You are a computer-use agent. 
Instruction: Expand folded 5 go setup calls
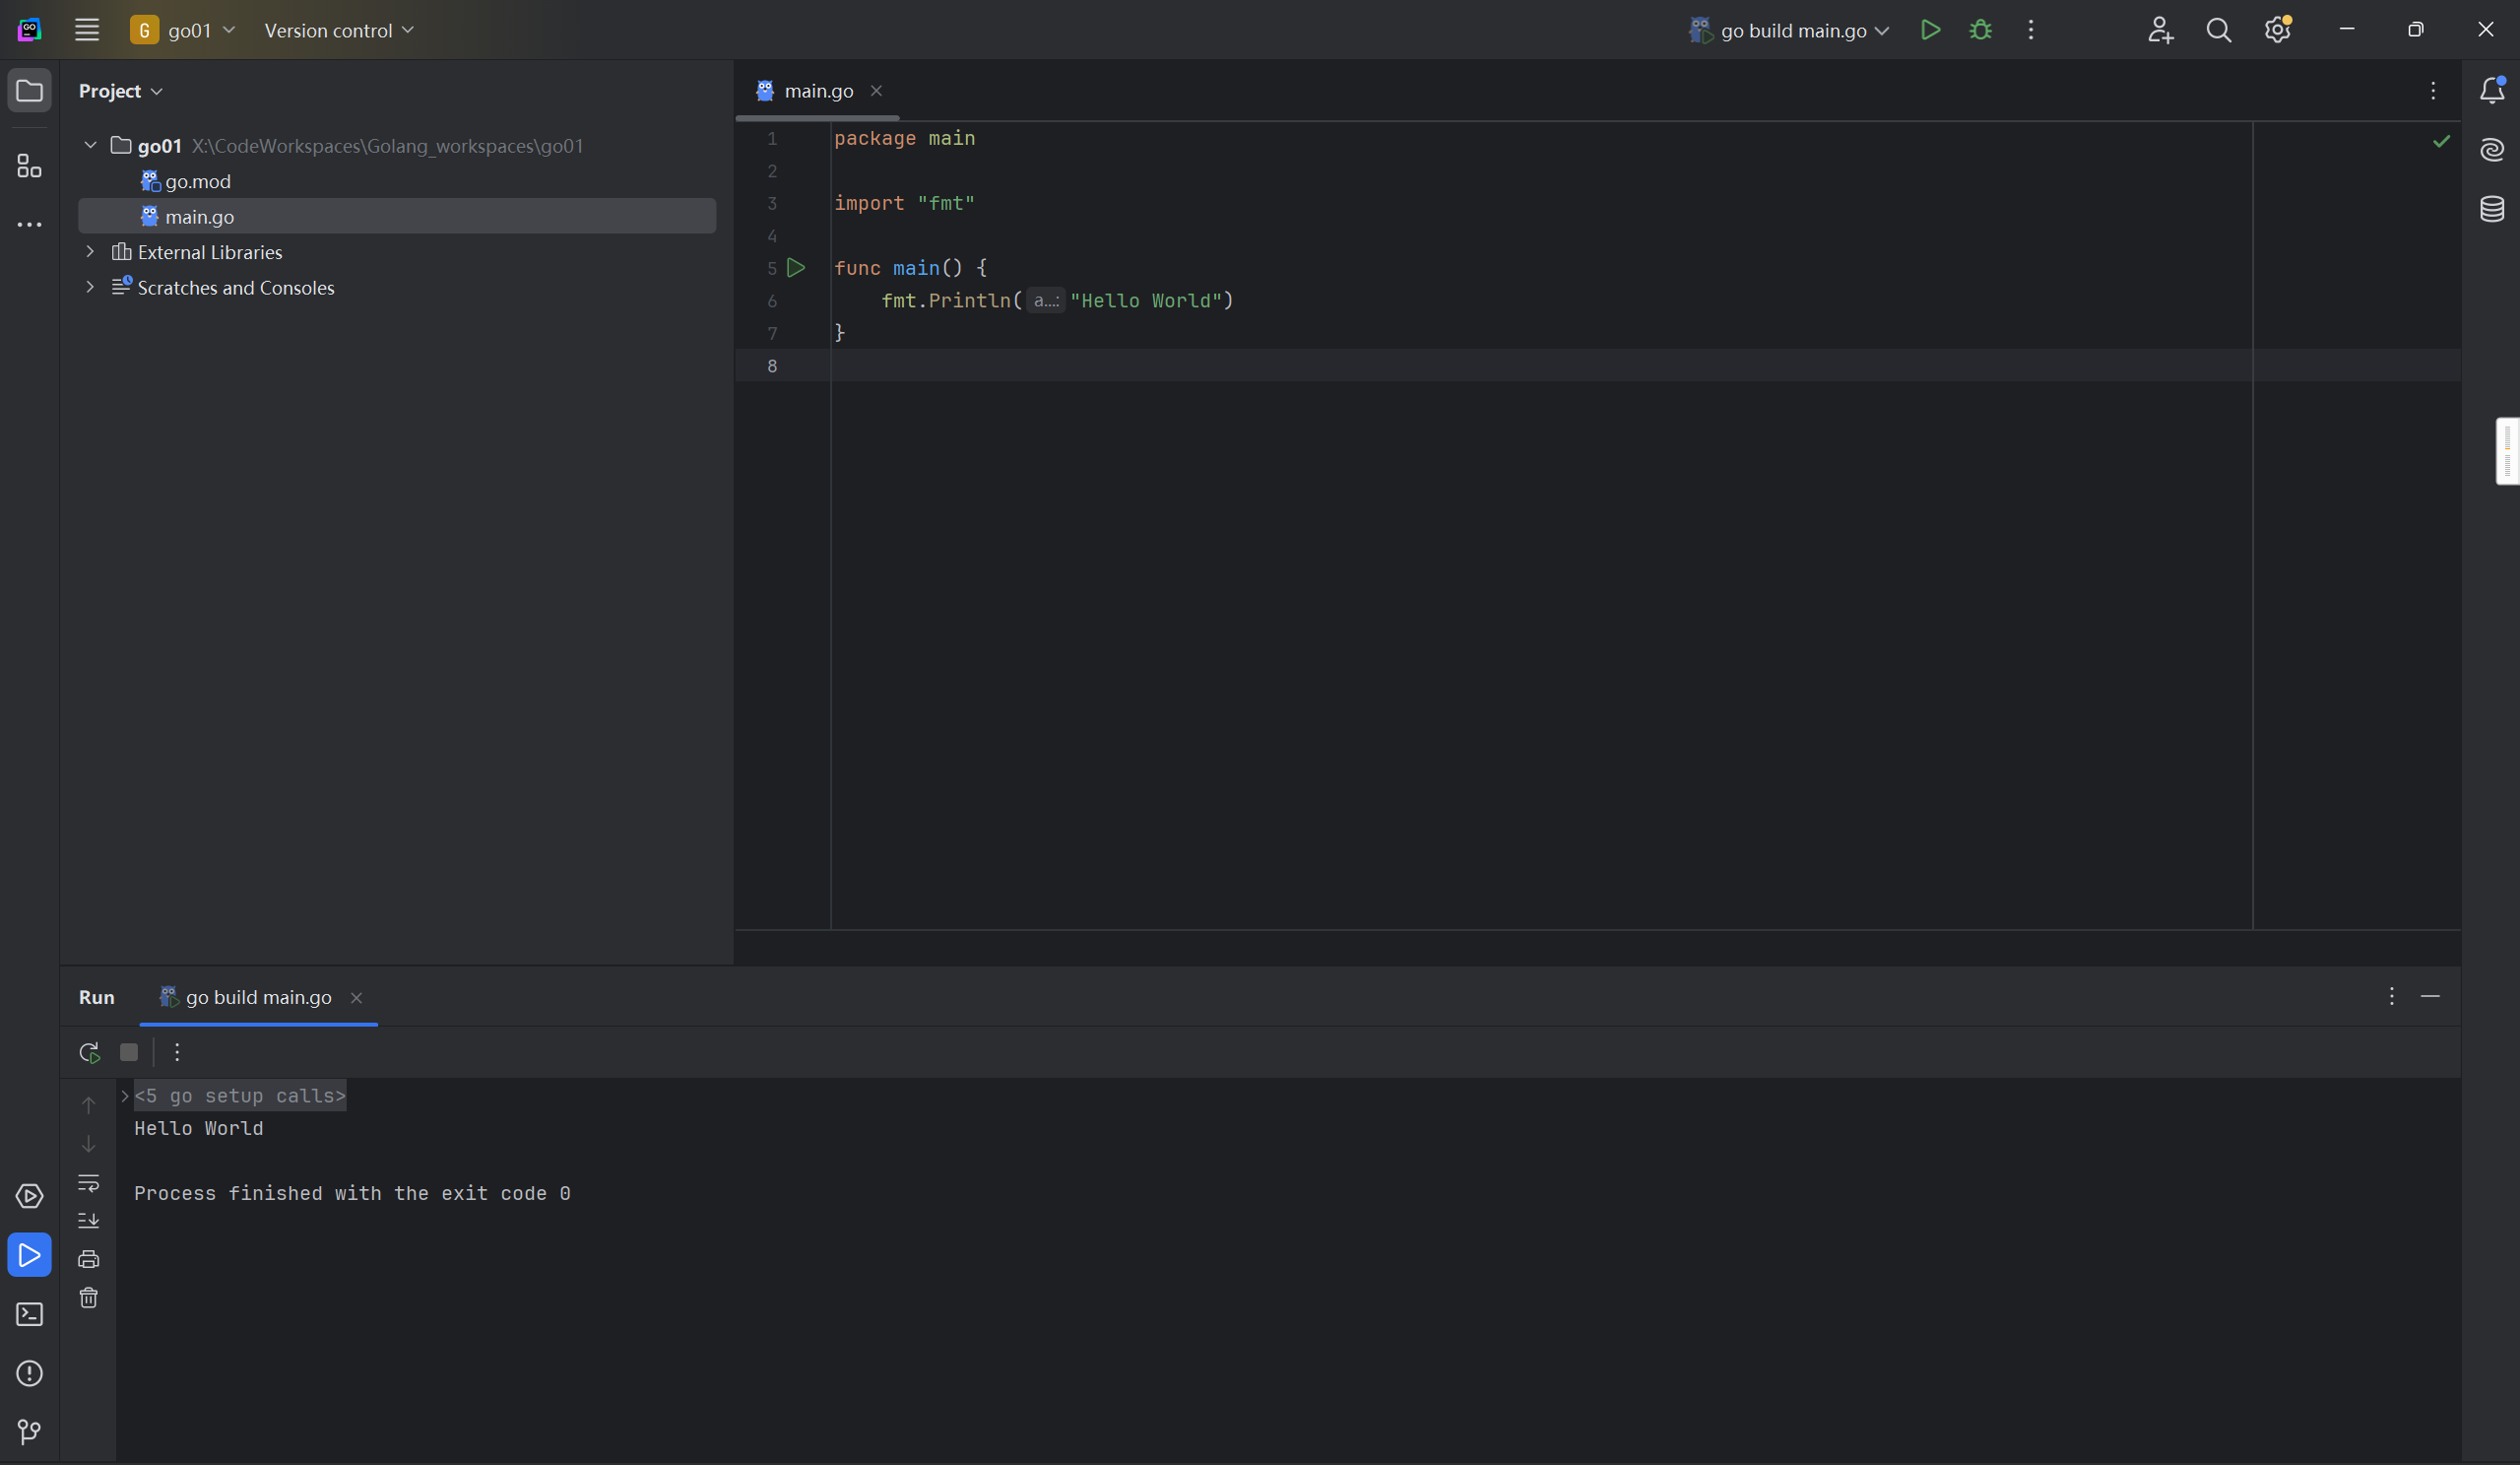(x=125, y=1096)
